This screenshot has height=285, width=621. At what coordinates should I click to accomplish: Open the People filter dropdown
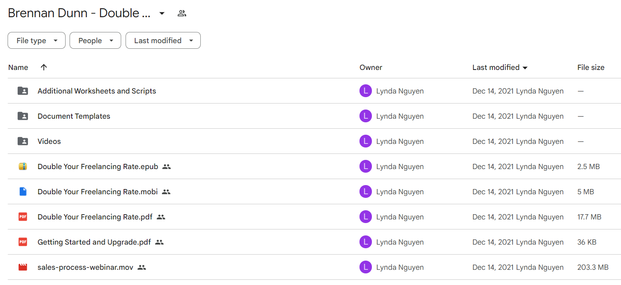(x=95, y=40)
